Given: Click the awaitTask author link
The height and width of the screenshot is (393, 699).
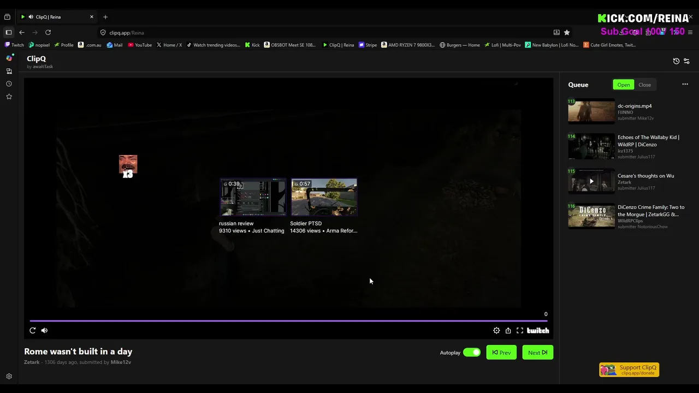Looking at the screenshot, I should pos(43,67).
